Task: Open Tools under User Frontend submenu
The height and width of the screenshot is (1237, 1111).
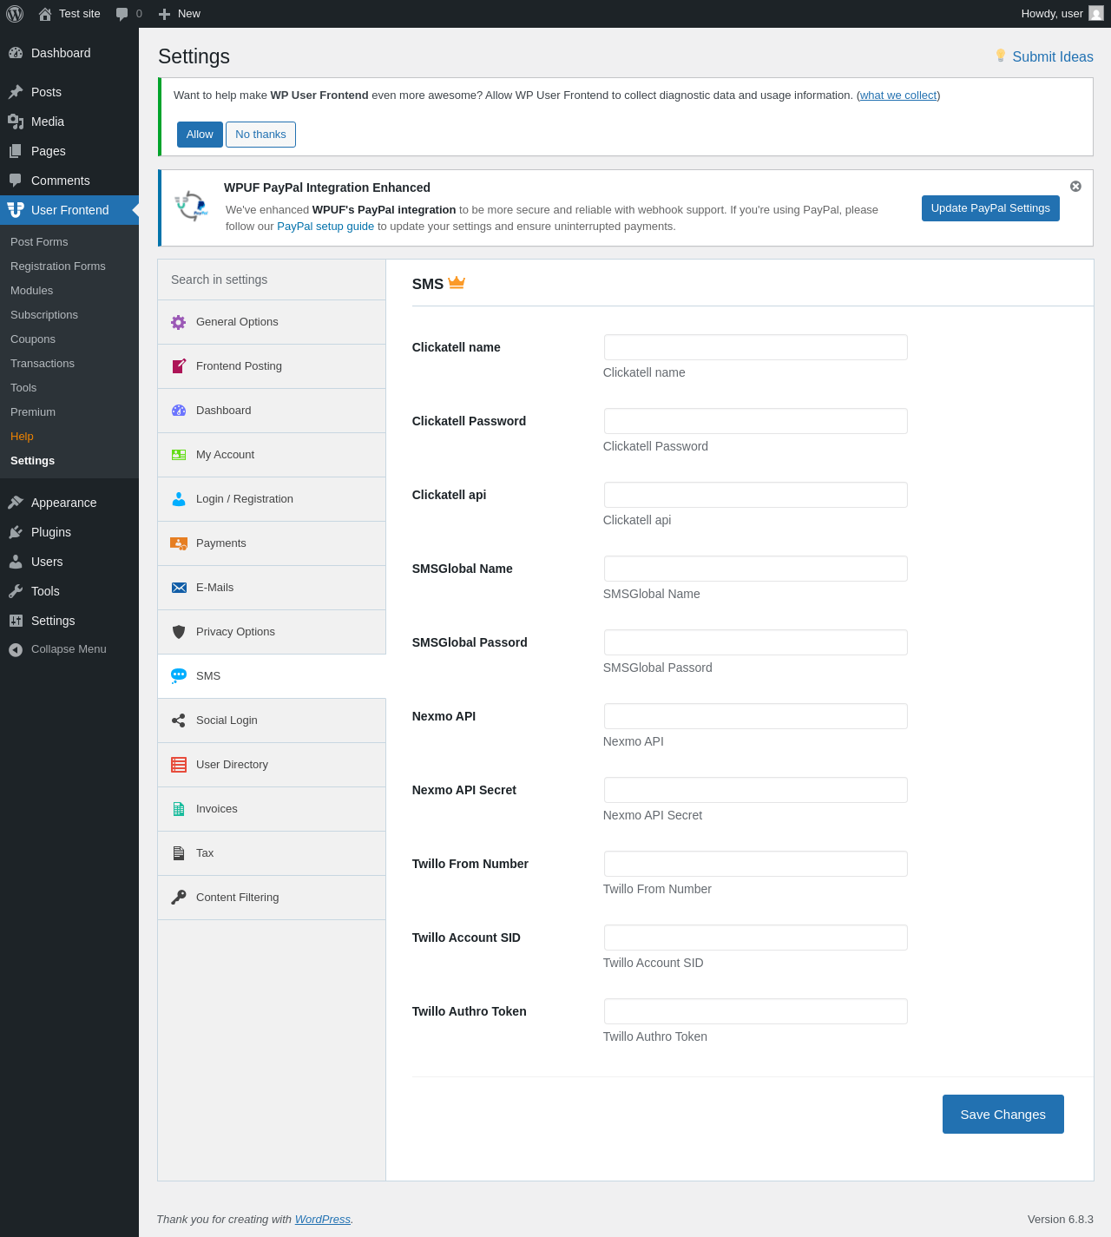Action: 23,388
